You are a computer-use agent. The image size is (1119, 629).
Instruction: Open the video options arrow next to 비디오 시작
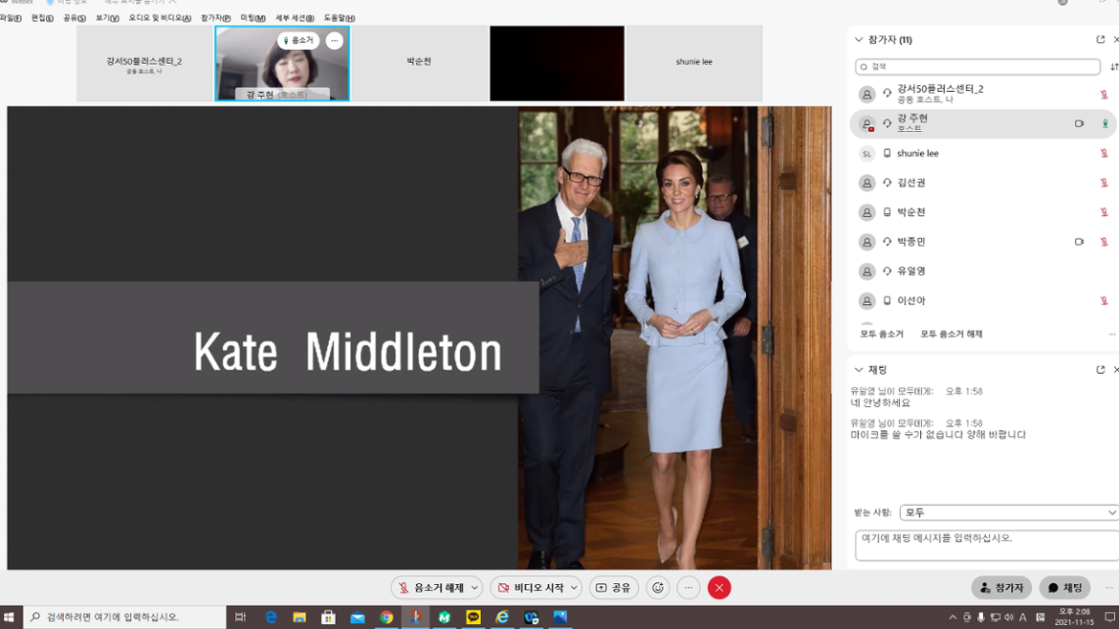point(574,588)
